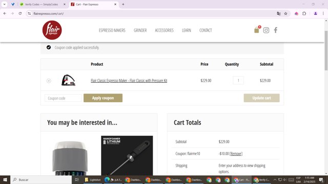Edit the quantity field for Flair Classic
This screenshot has width=328, height=184.
pos(238,80)
